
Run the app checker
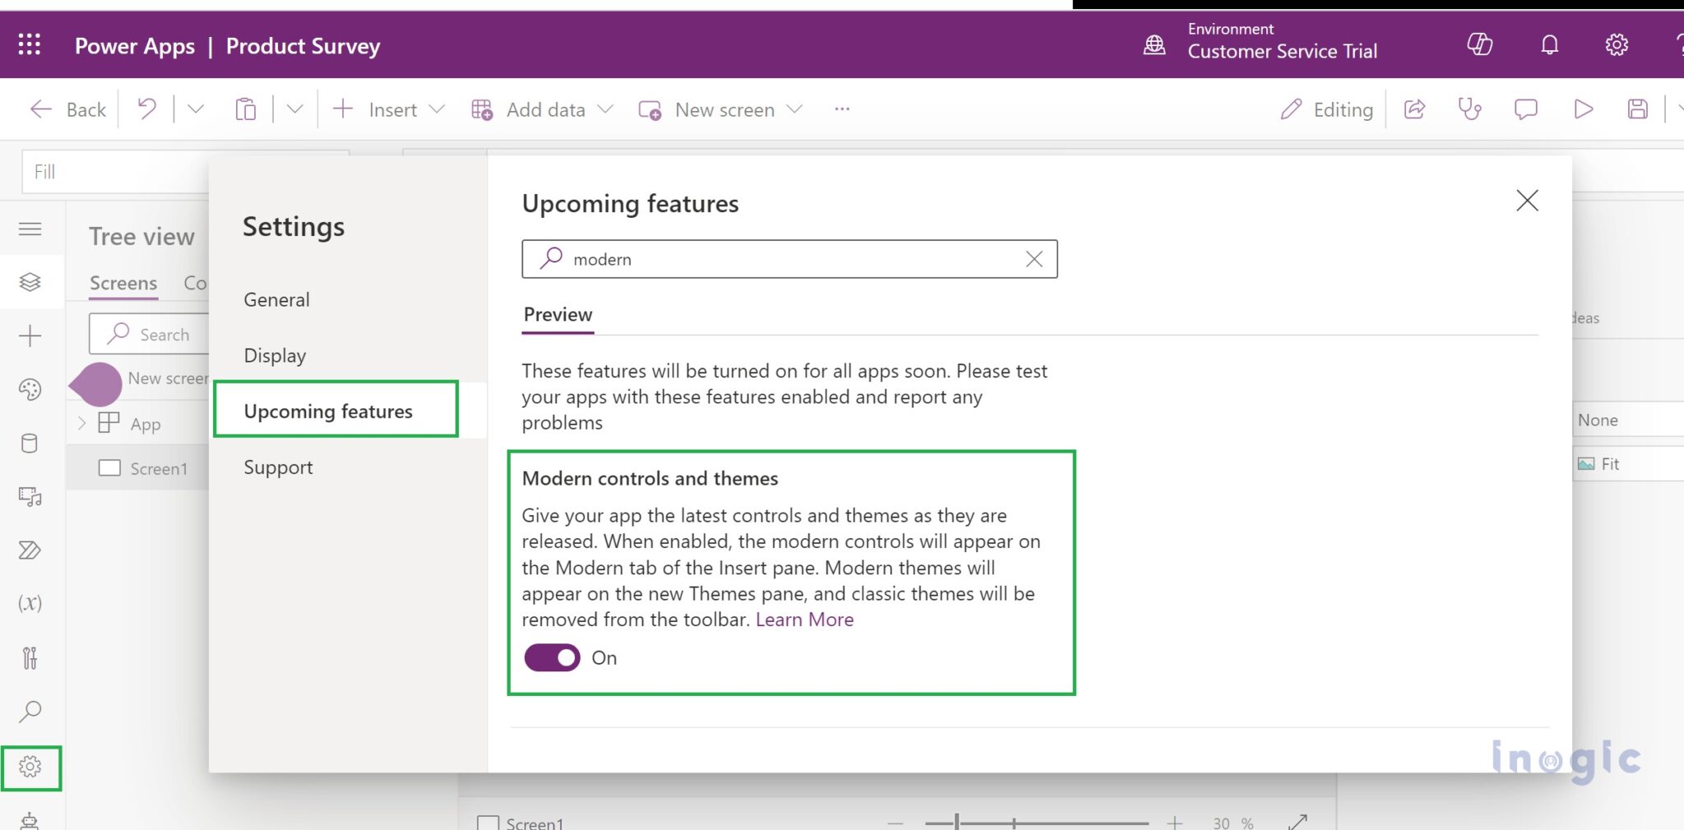coord(1471,108)
